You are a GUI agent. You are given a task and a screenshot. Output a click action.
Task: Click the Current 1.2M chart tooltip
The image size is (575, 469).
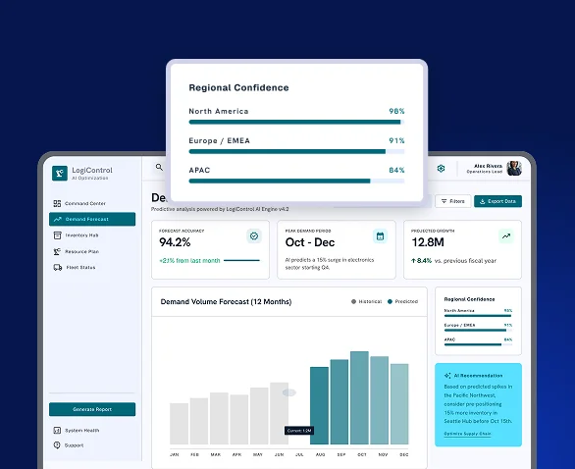[x=299, y=431]
